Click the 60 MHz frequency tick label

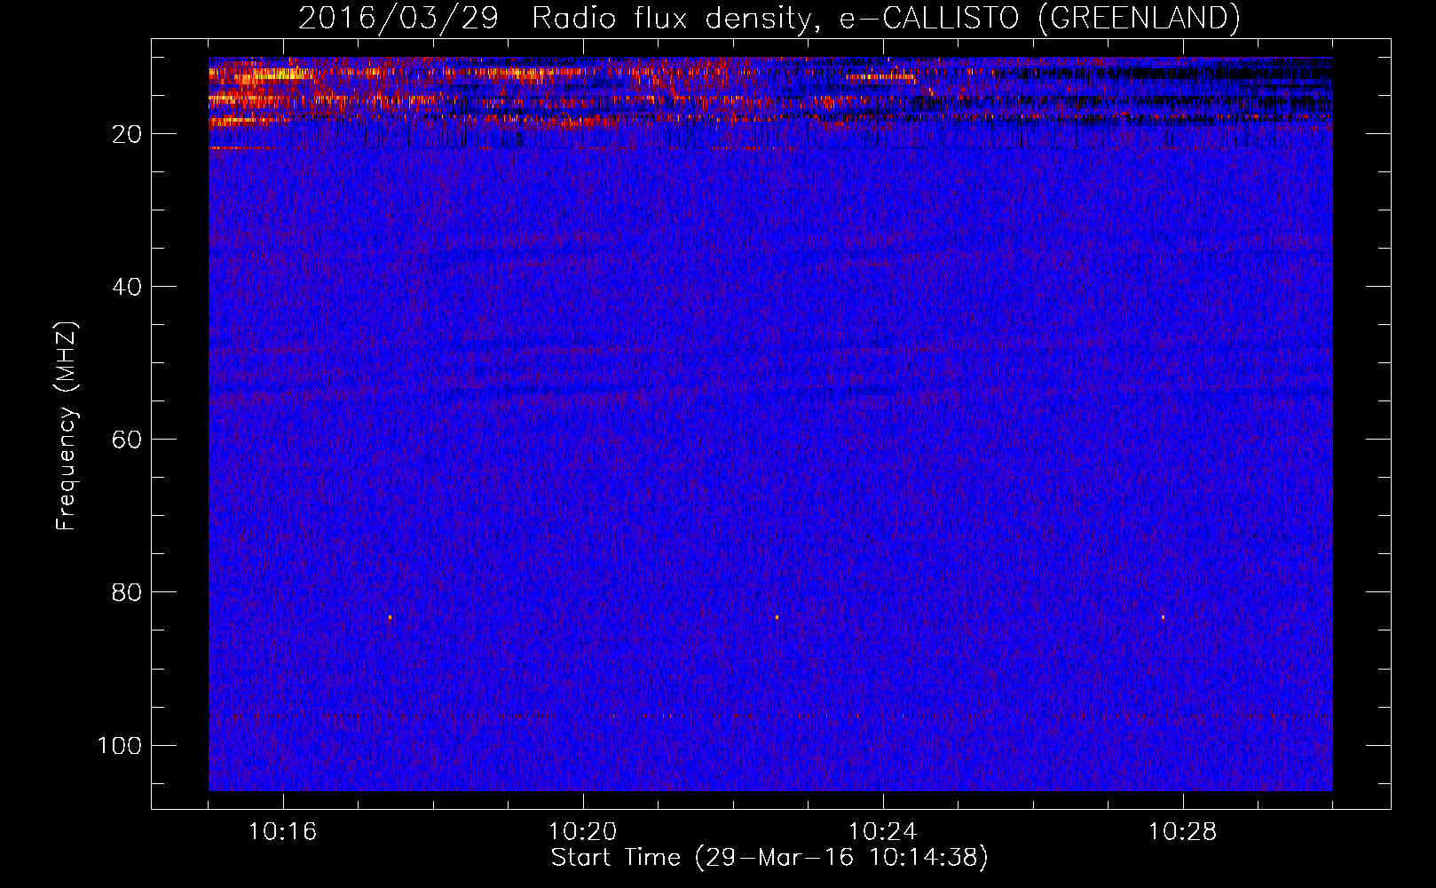point(127,440)
